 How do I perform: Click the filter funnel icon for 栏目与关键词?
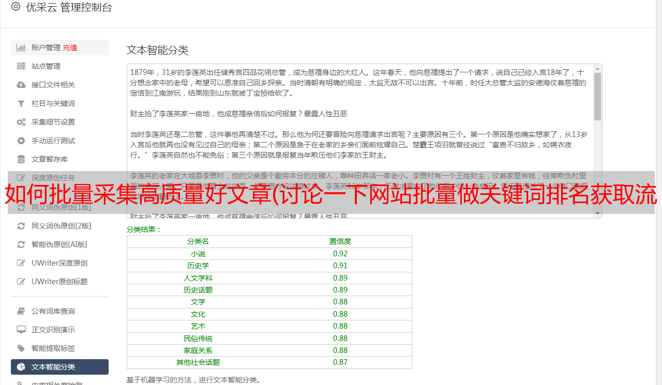pos(21,103)
